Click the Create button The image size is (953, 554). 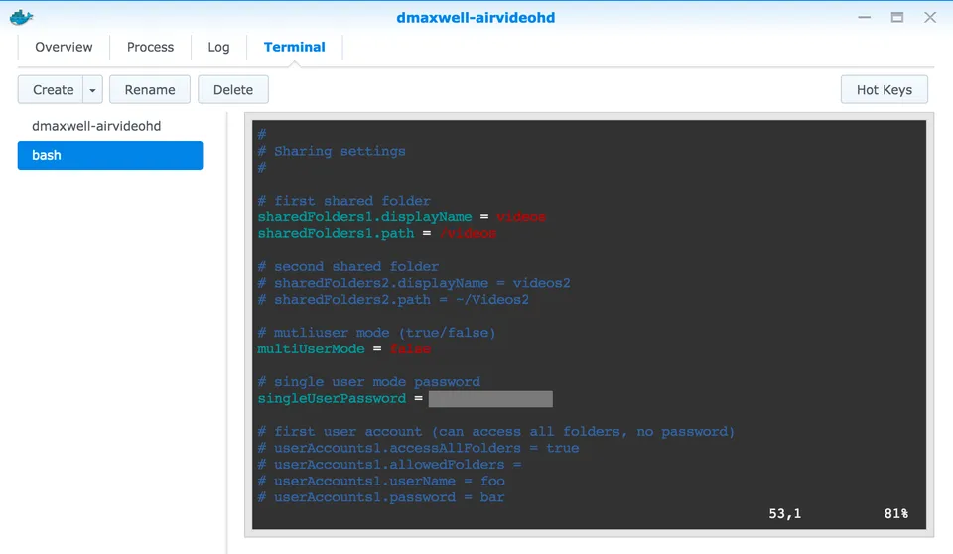tap(53, 90)
